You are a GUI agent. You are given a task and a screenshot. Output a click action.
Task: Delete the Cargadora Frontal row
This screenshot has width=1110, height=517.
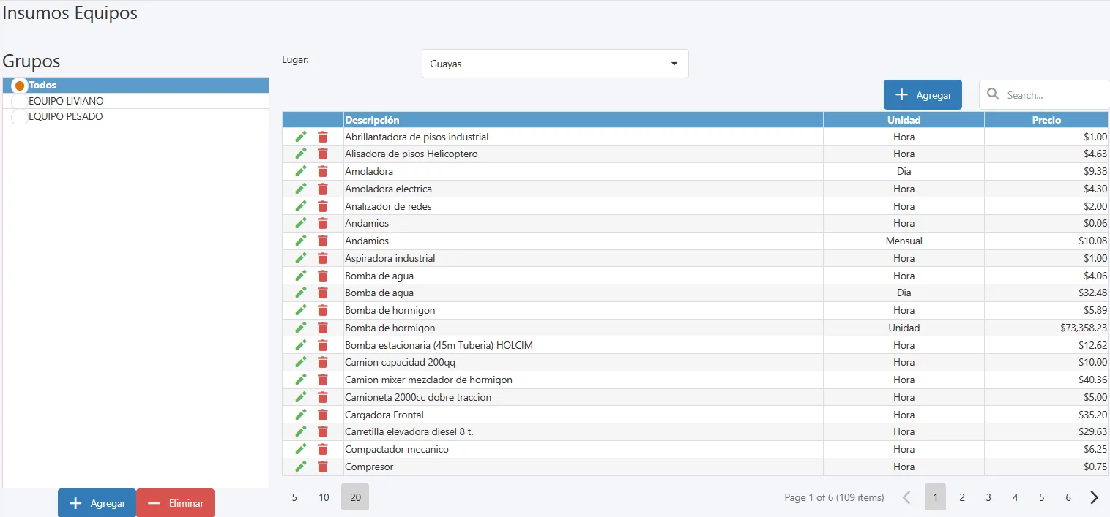pyautogui.click(x=323, y=415)
